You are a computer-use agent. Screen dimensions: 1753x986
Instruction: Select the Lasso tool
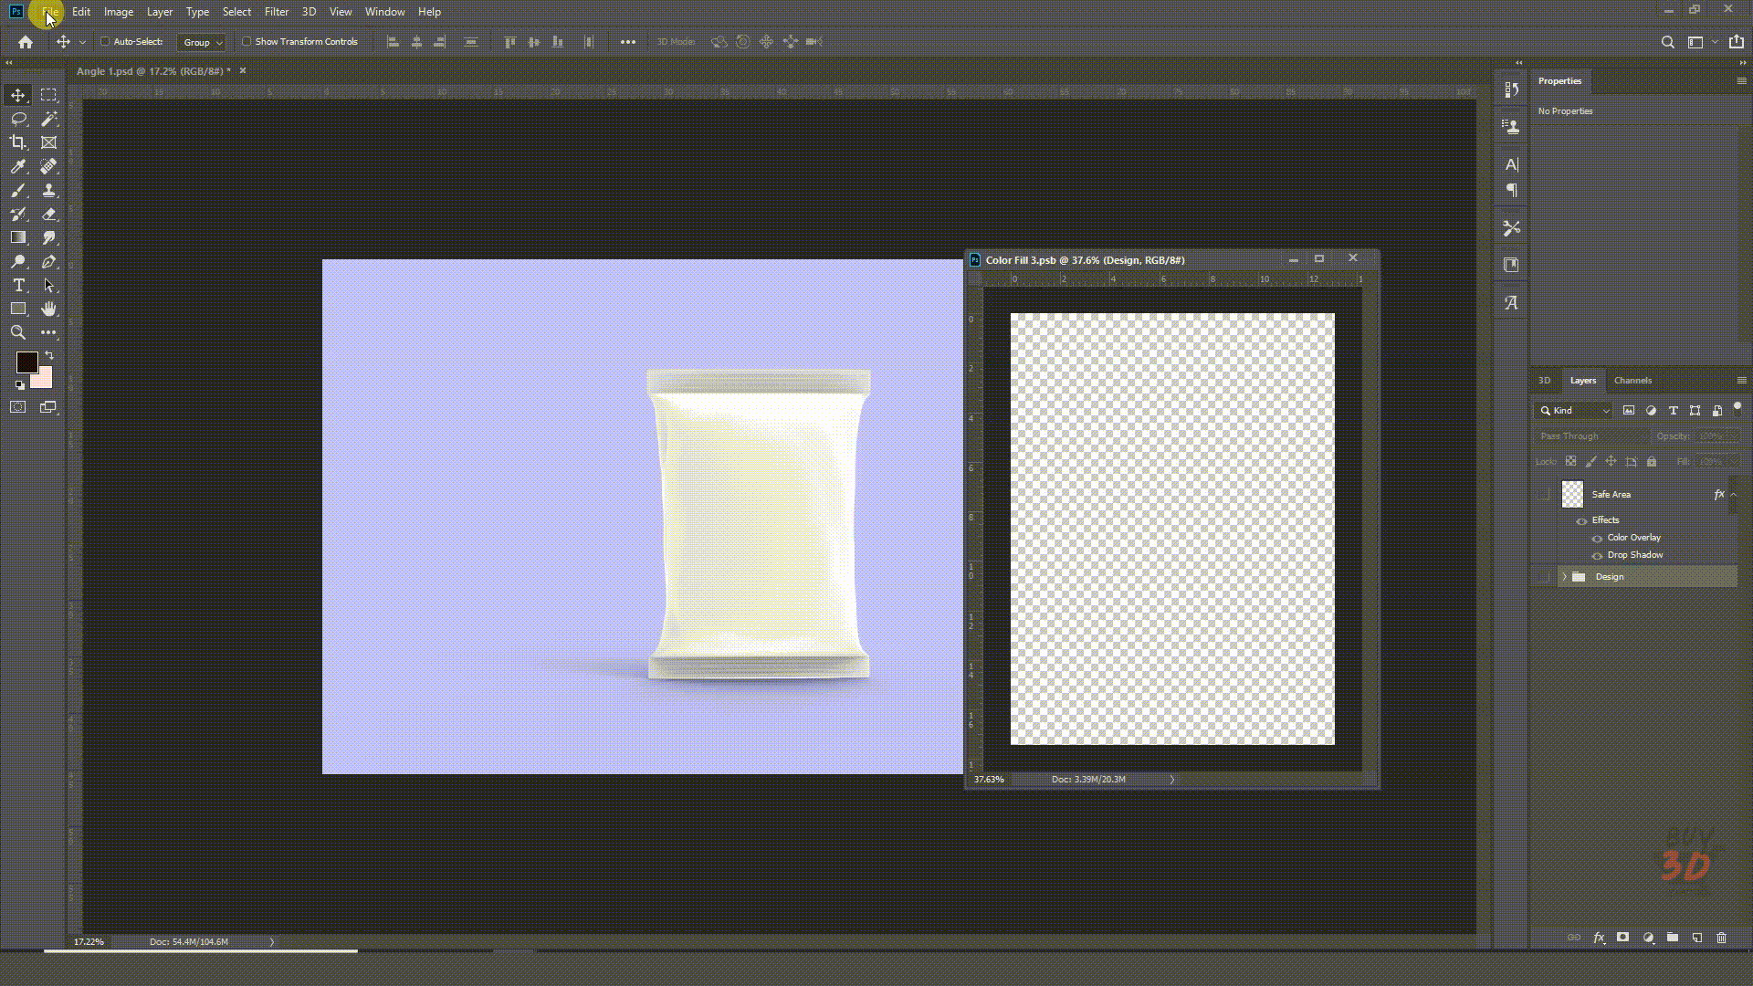coord(17,119)
